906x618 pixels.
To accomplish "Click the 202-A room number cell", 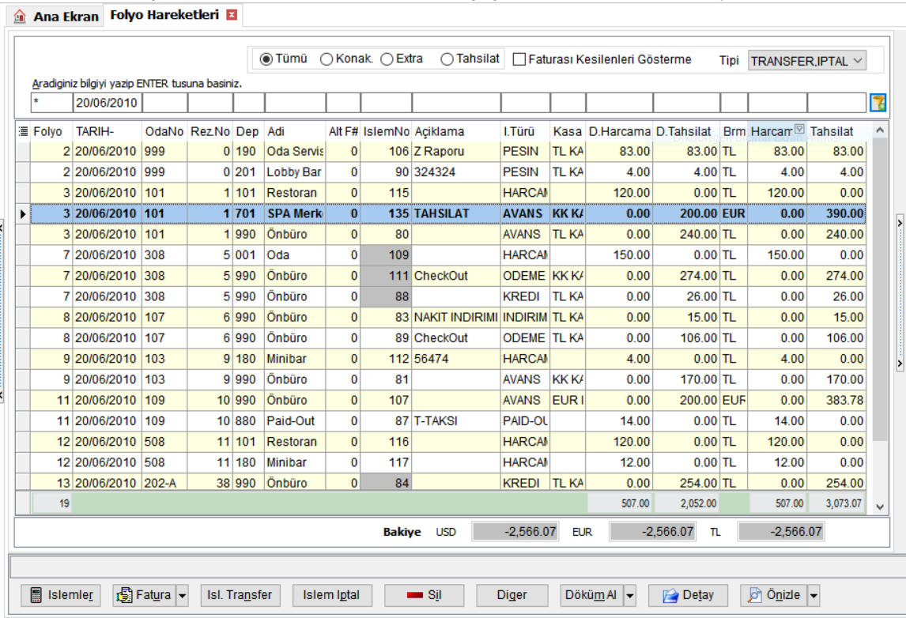I will point(164,483).
